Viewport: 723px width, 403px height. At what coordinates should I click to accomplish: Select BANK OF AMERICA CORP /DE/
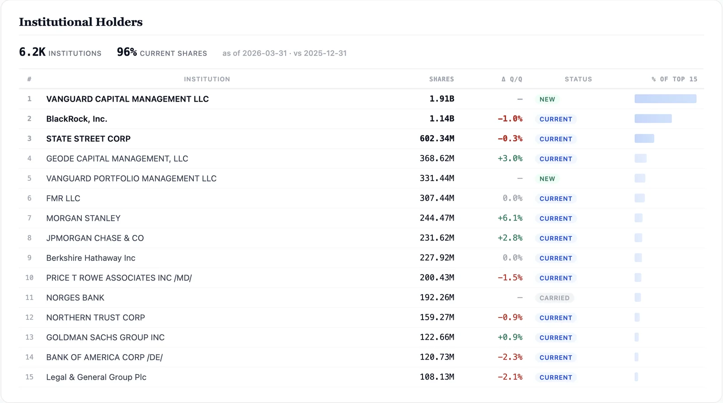pyautogui.click(x=104, y=357)
